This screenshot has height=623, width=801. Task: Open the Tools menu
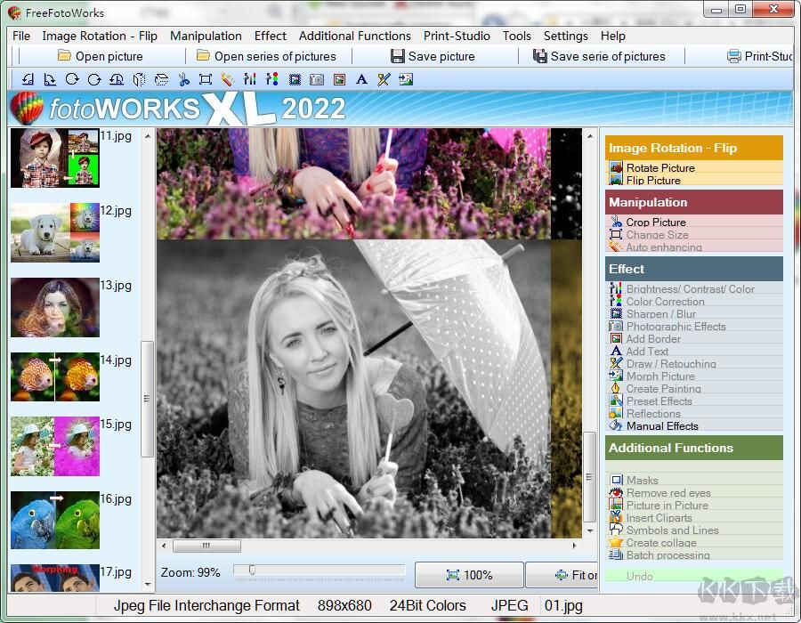516,36
